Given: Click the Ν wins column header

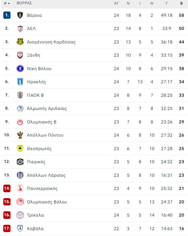Looking at the screenshot, I should pos(128,3).
